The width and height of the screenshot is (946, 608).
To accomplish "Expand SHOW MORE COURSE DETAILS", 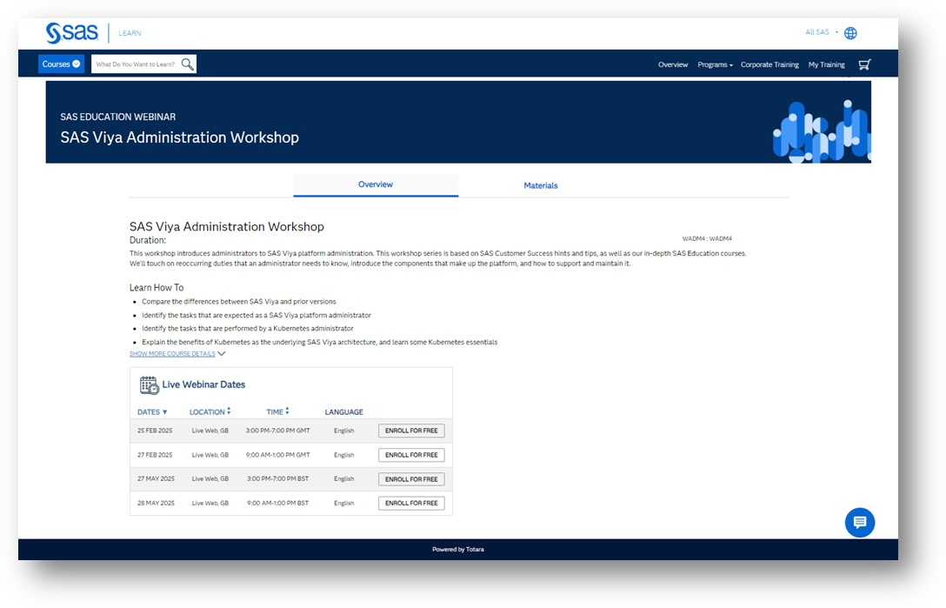I will point(174,353).
